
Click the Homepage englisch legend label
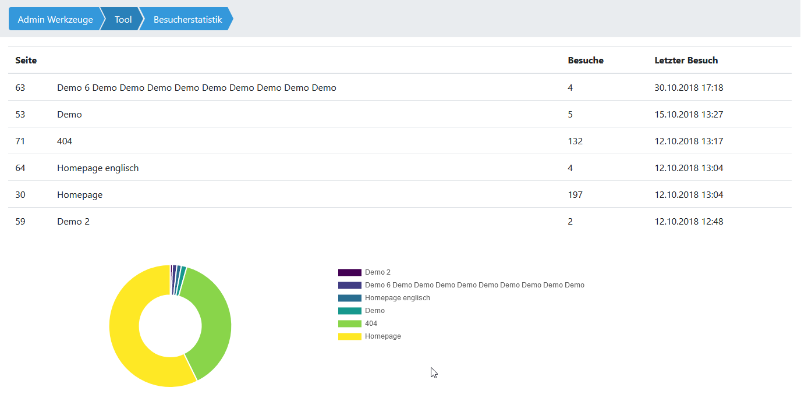tap(398, 298)
